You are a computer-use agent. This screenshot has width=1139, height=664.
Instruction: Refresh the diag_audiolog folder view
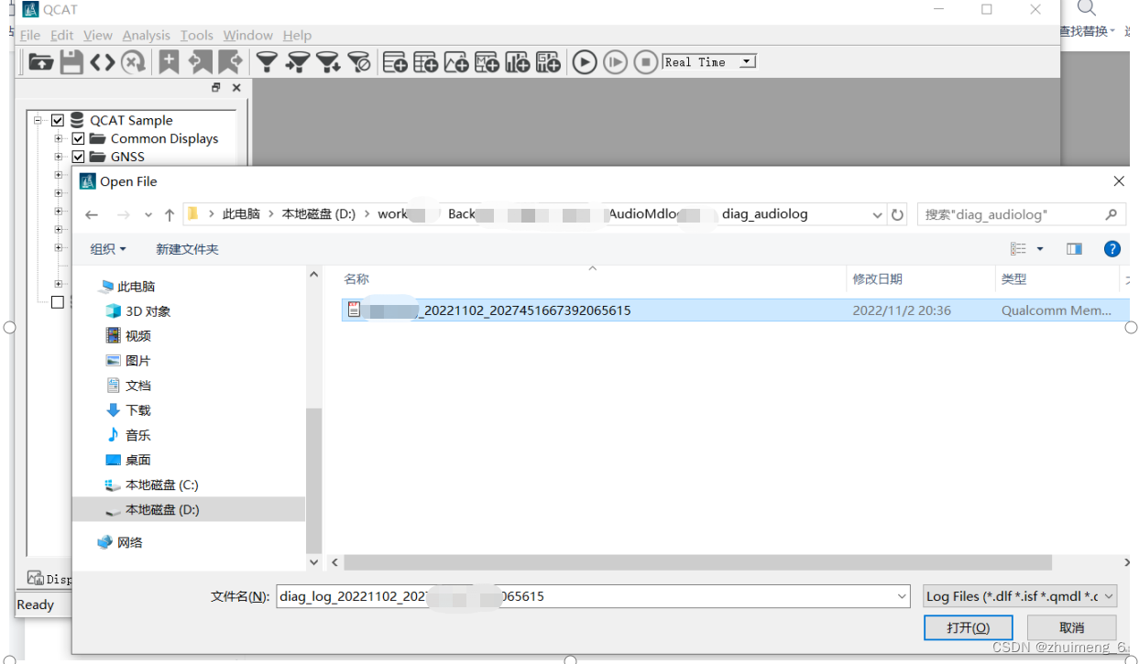(x=898, y=214)
